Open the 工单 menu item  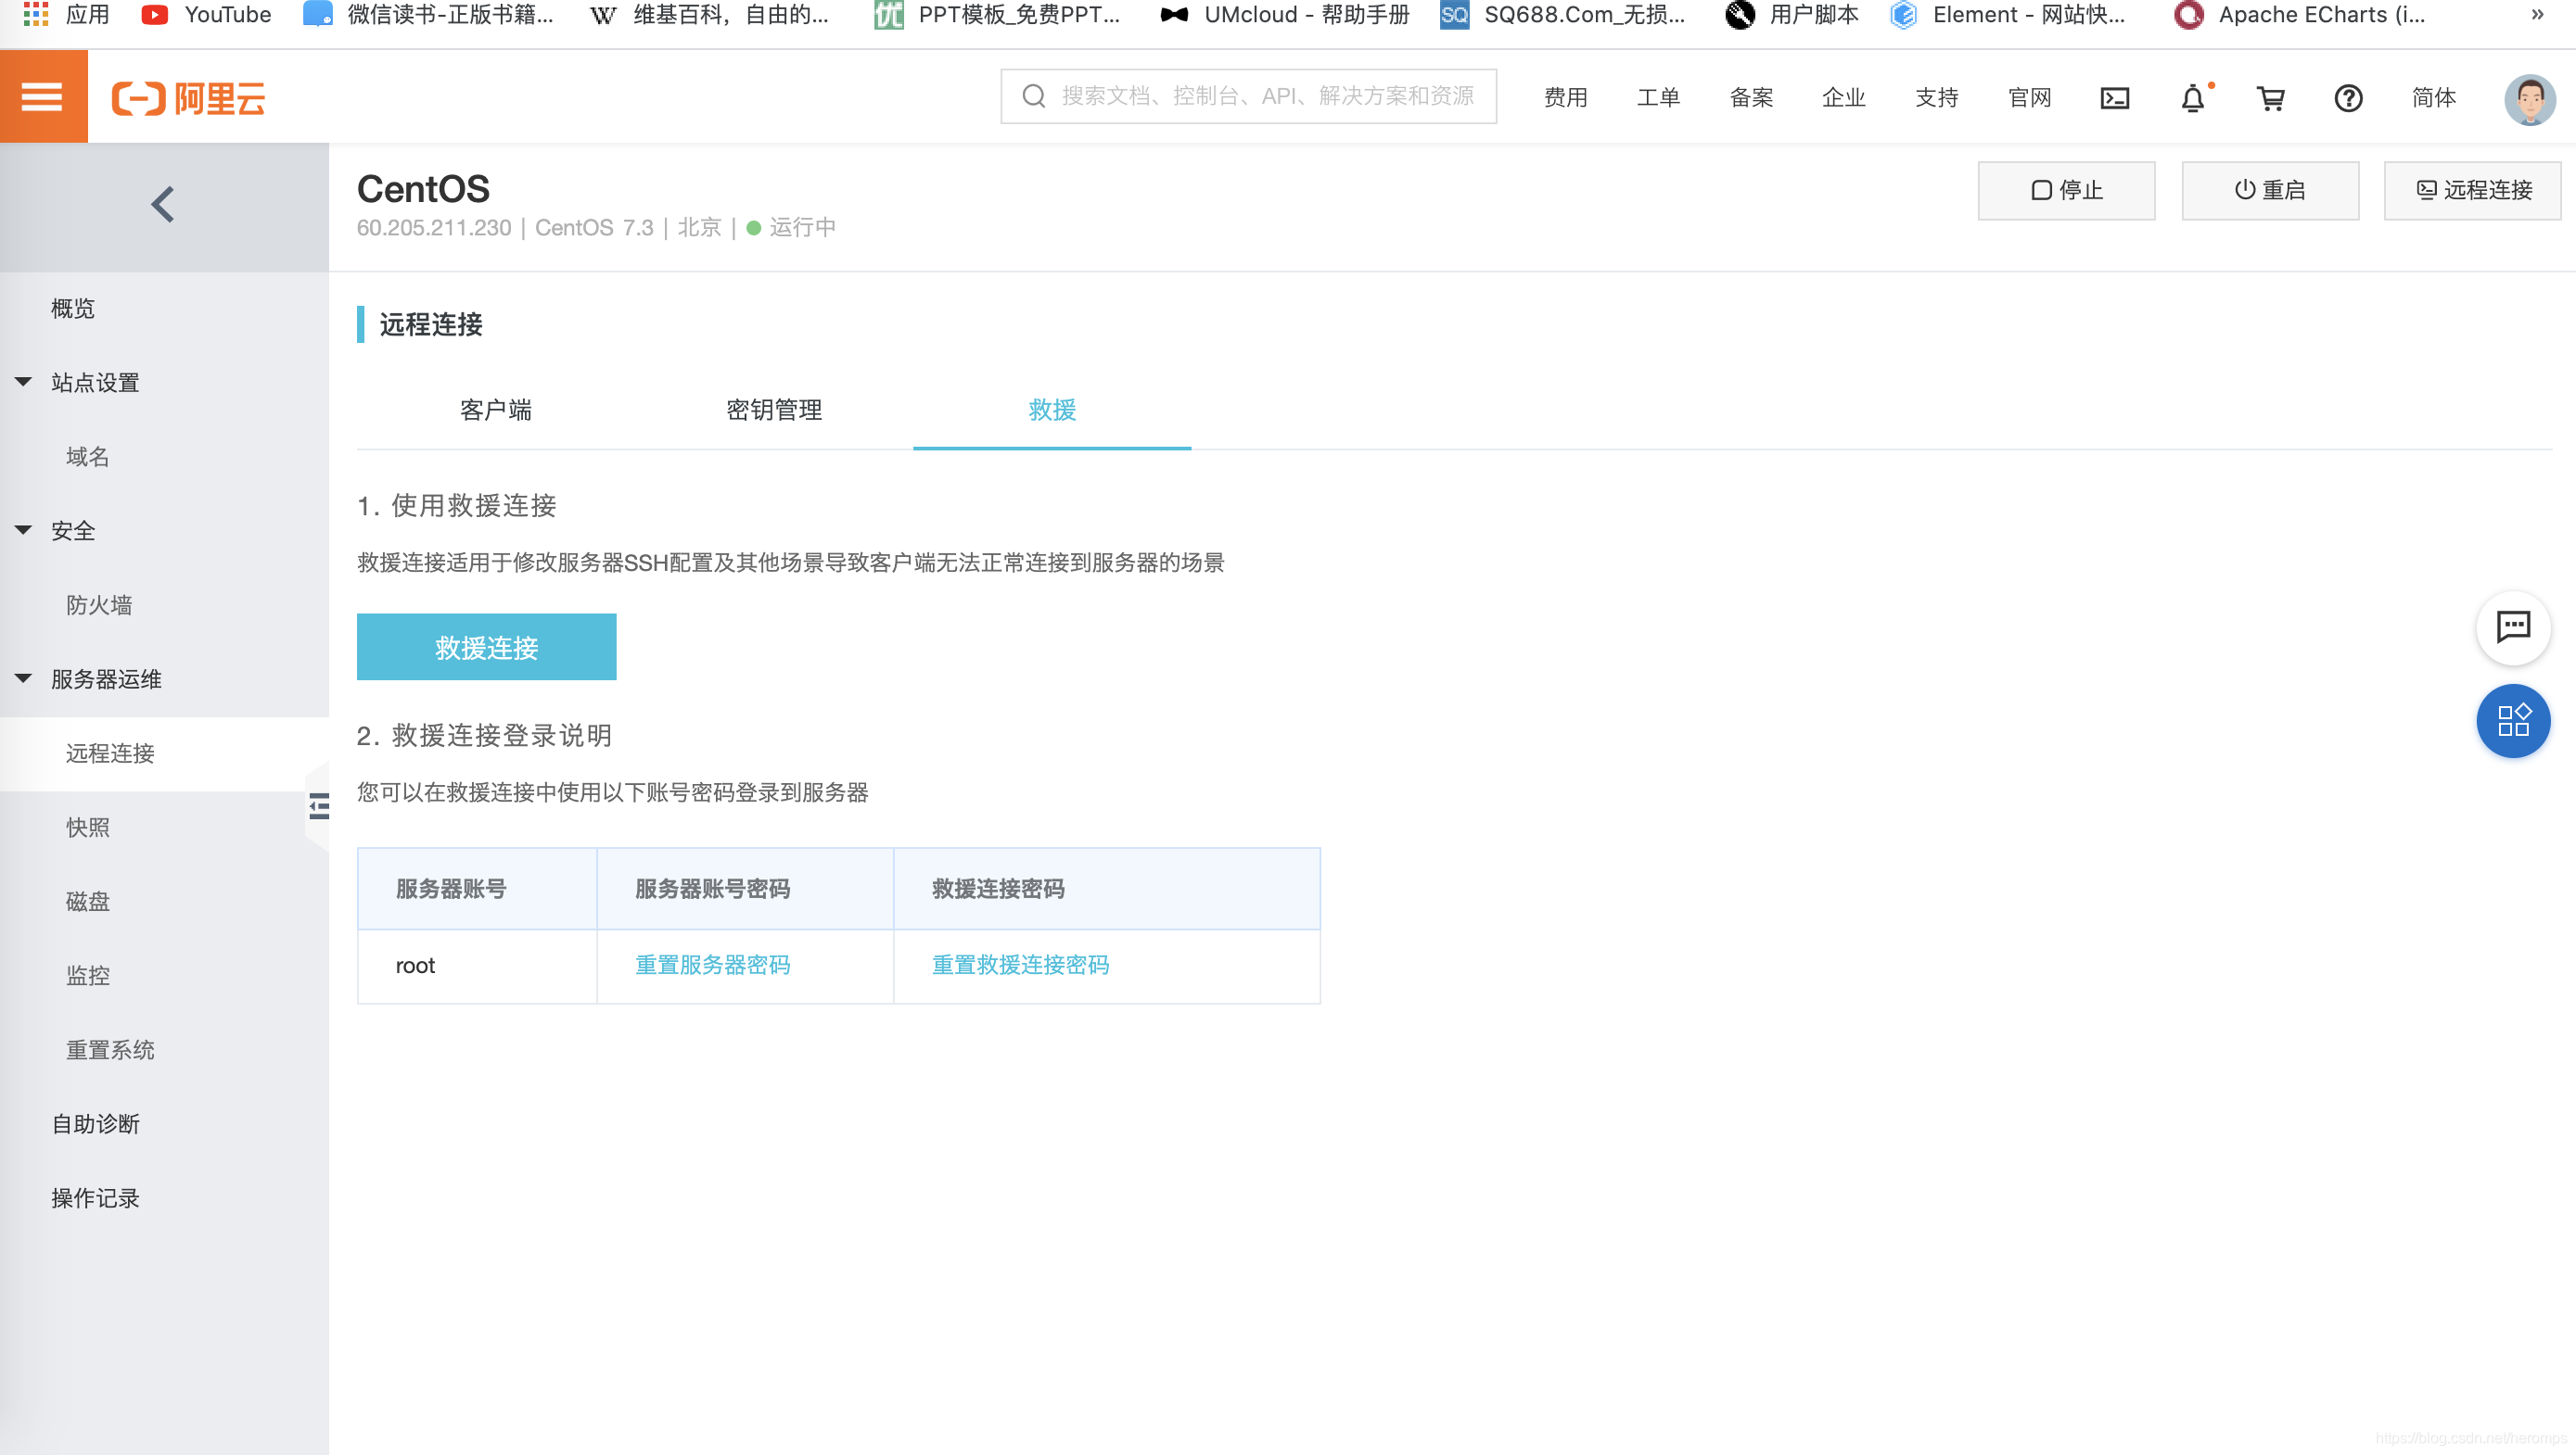(x=1658, y=97)
